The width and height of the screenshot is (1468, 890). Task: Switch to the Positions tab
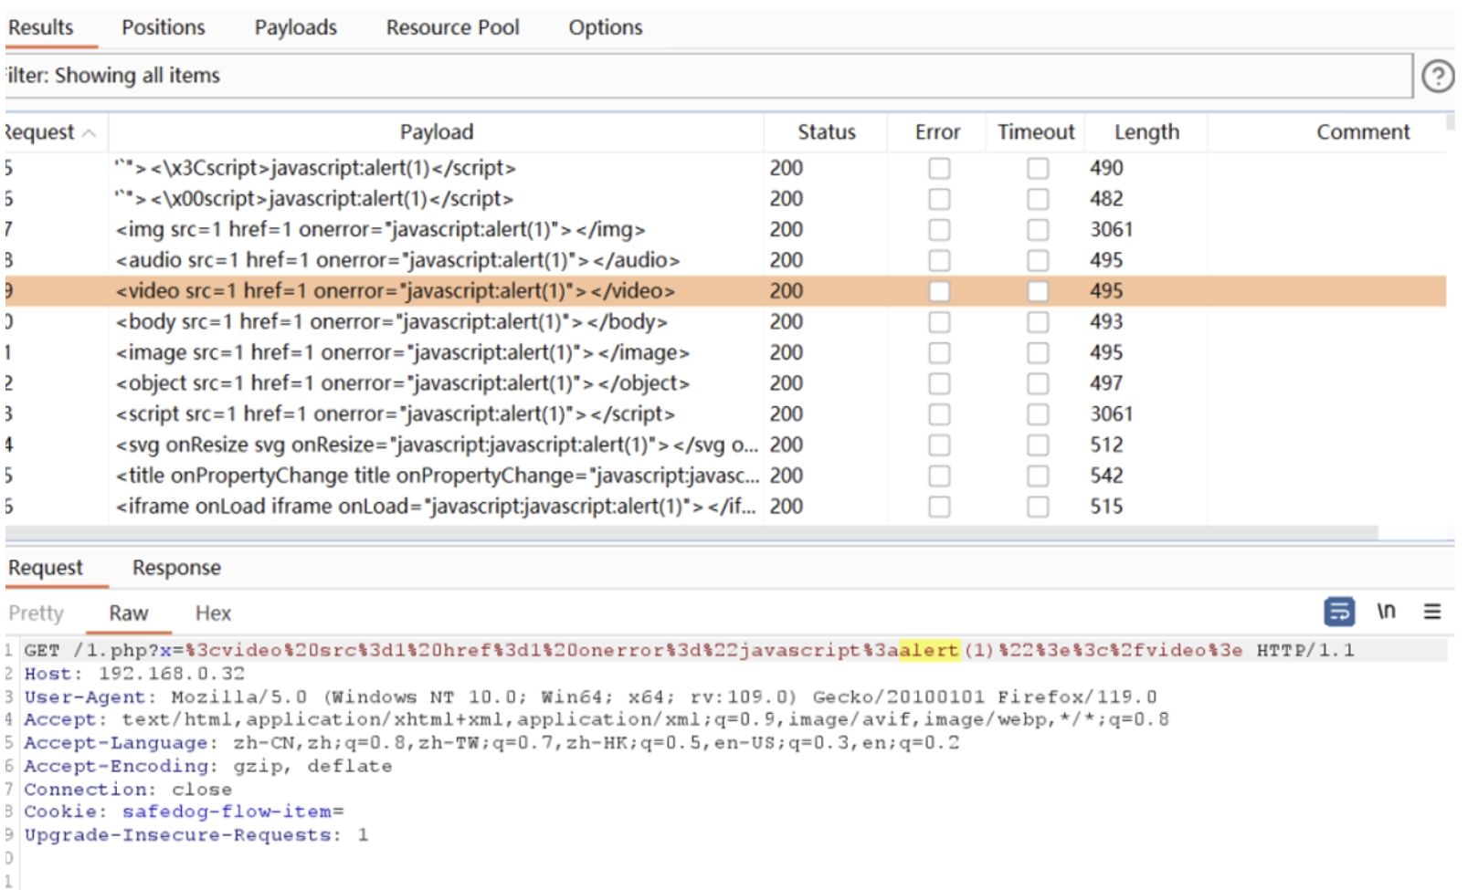(164, 27)
